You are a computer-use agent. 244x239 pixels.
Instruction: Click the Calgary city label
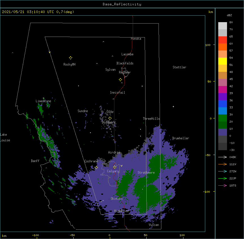[113, 171]
